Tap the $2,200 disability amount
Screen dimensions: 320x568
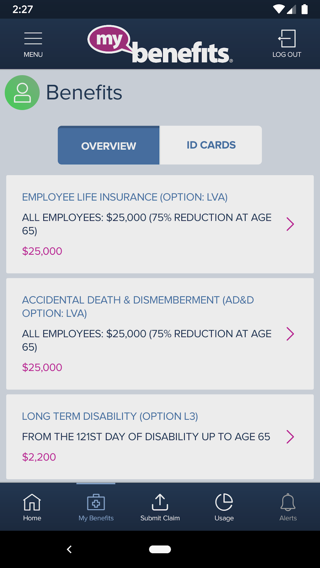coord(39,457)
